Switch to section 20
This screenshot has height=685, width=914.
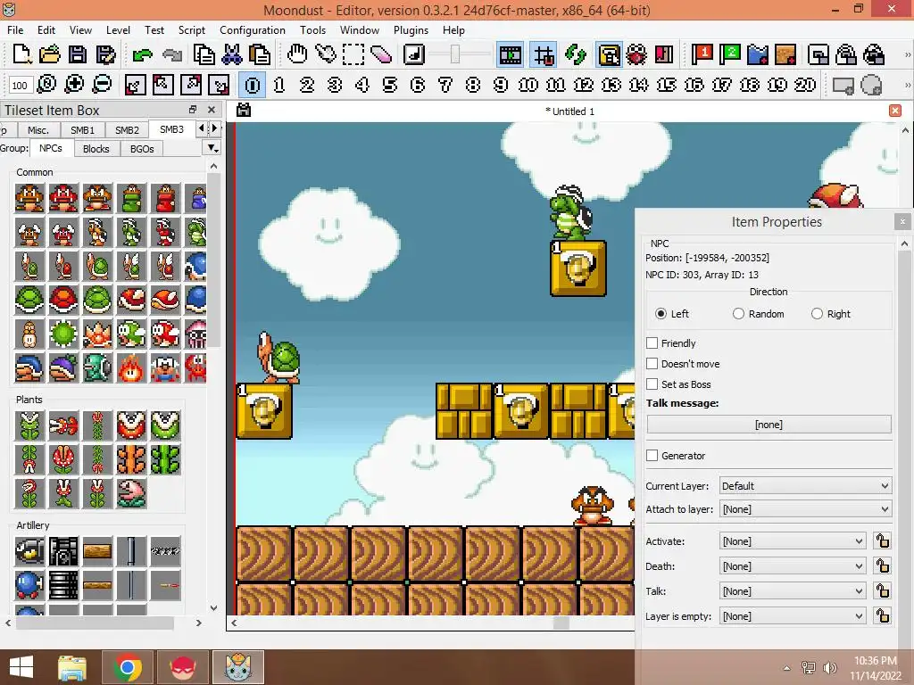coord(804,85)
